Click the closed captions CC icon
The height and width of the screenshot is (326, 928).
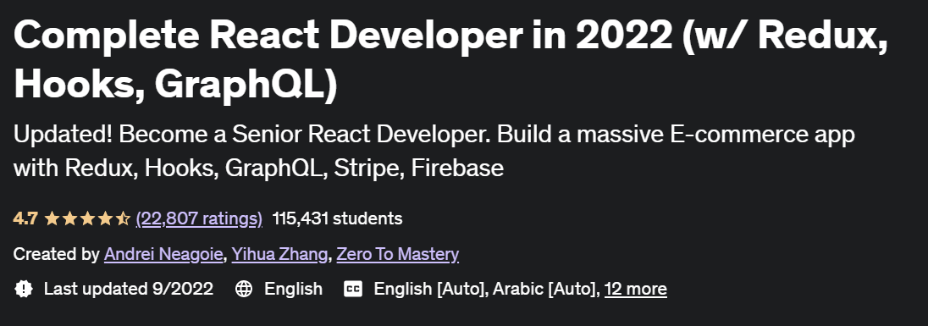tap(353, 289)
